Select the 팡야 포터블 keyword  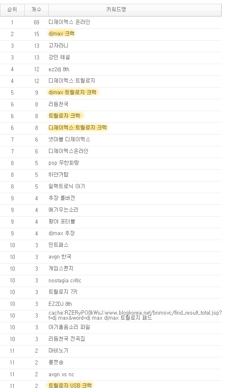click(62, 222)
